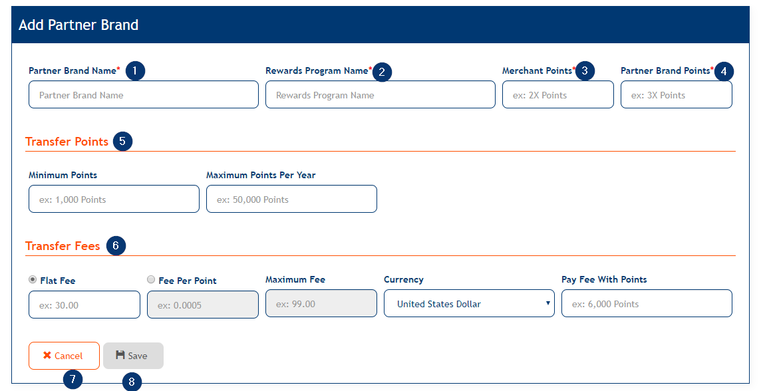Open the Currency dropdown

[x=469, y=304]
